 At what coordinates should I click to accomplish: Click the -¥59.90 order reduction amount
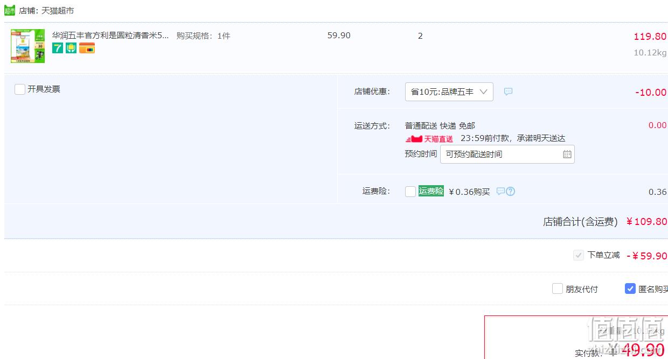647,256
